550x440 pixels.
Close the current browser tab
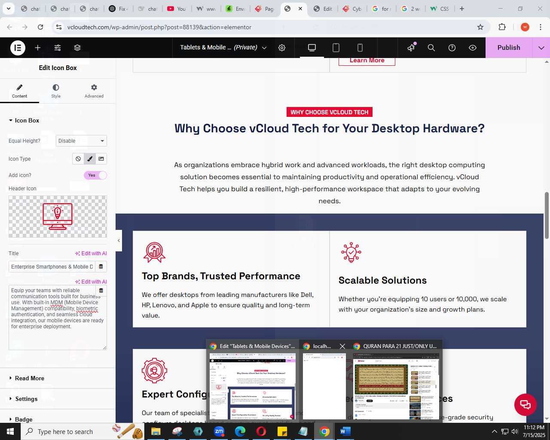(x=300, y=9)
